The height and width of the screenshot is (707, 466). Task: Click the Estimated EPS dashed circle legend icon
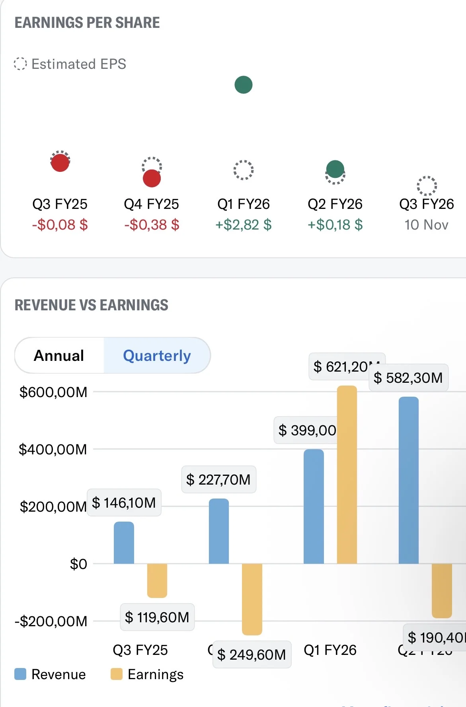click(x=20, y=64)
